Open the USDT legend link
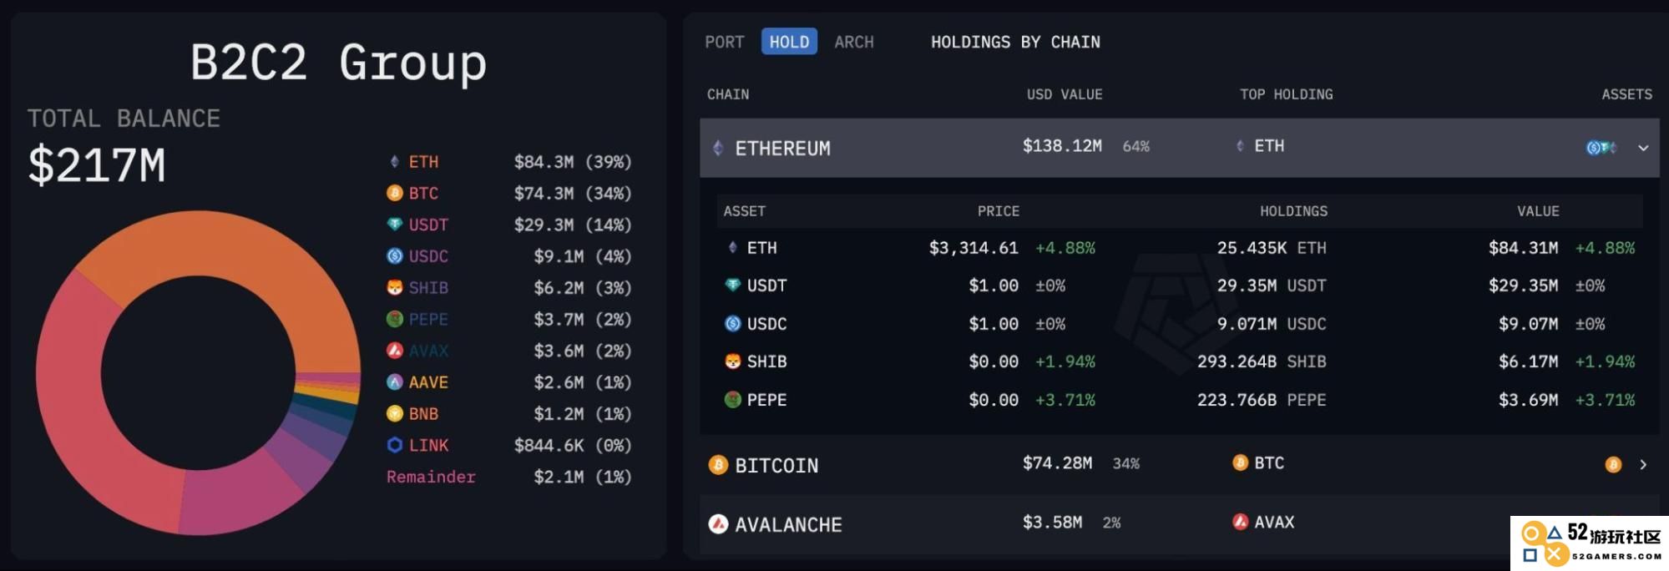1669x571 pixels. 428,225
